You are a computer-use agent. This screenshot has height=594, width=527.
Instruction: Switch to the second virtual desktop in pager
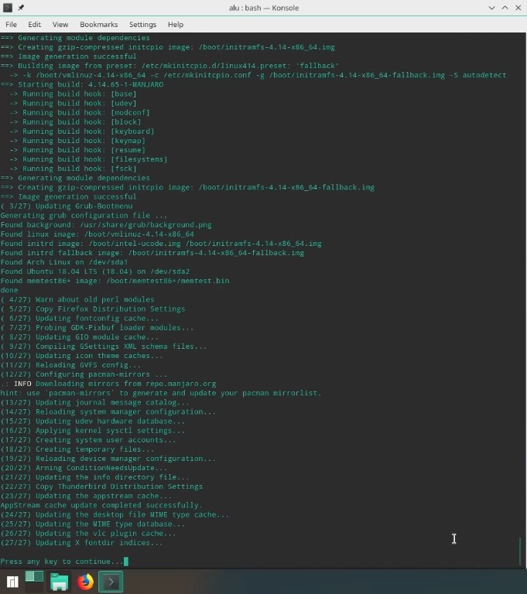tap(39, 576)
